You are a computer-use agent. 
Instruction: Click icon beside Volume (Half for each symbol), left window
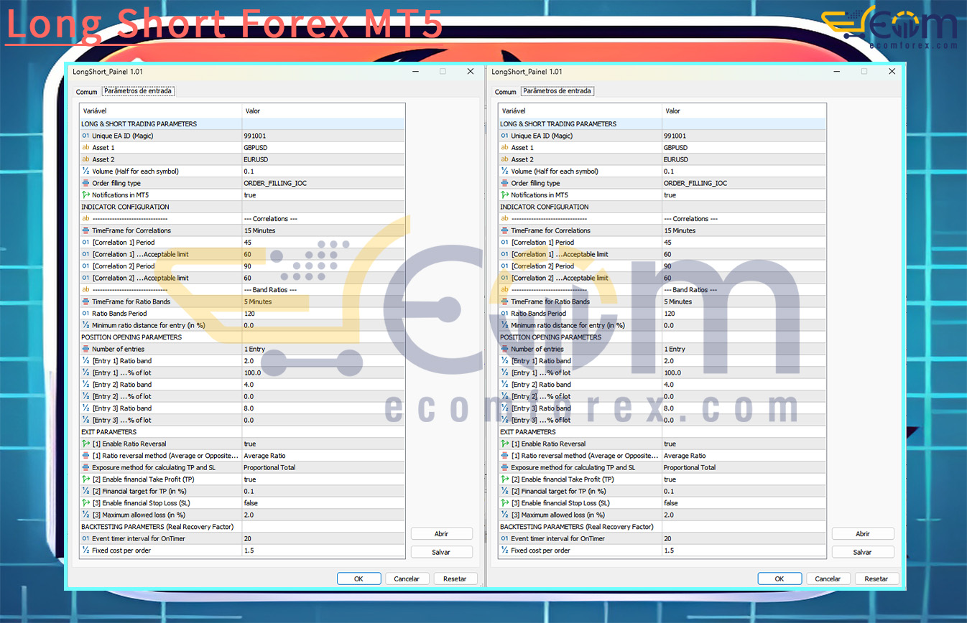(85, 171)
